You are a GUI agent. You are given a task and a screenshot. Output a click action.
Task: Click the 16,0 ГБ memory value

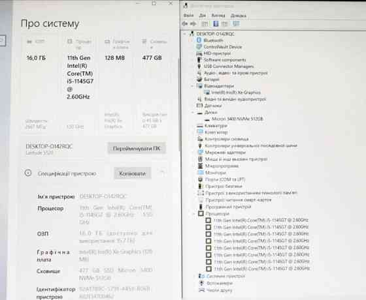point(36,58)
